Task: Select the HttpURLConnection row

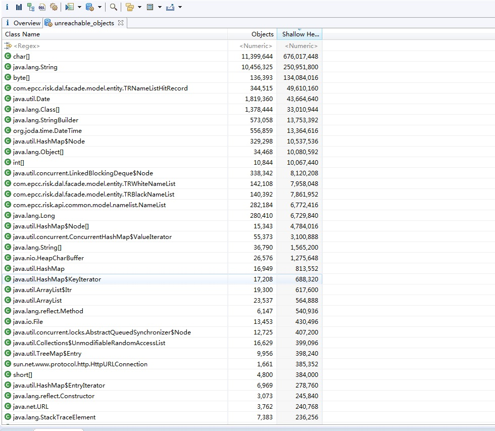Action: (x=162, y=364)
